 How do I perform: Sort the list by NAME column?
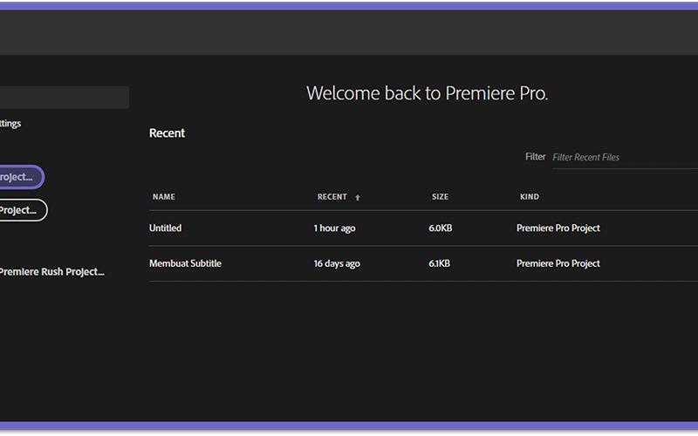[x=164, y=197]
